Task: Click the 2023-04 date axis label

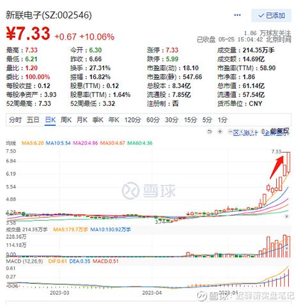Action: (152, 293)
